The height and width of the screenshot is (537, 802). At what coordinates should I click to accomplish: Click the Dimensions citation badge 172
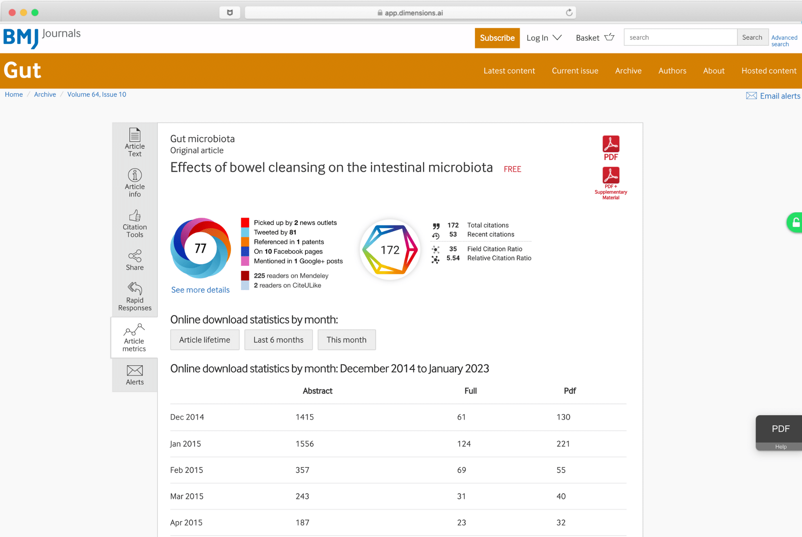point(390,250)
